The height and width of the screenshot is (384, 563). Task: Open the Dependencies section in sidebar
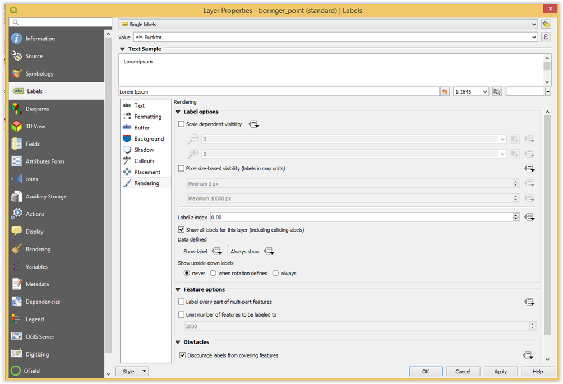point(57,302)
